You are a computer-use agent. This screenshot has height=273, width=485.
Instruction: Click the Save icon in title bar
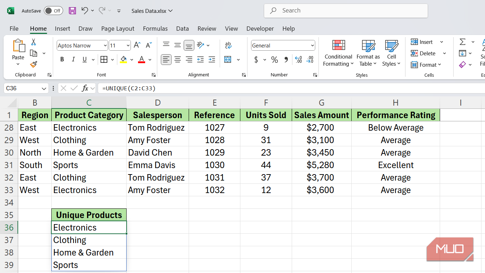(72, 11)
